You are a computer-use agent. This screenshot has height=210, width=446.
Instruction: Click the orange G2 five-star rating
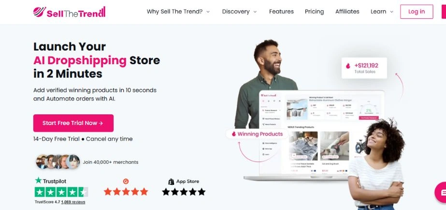[126, 192]
